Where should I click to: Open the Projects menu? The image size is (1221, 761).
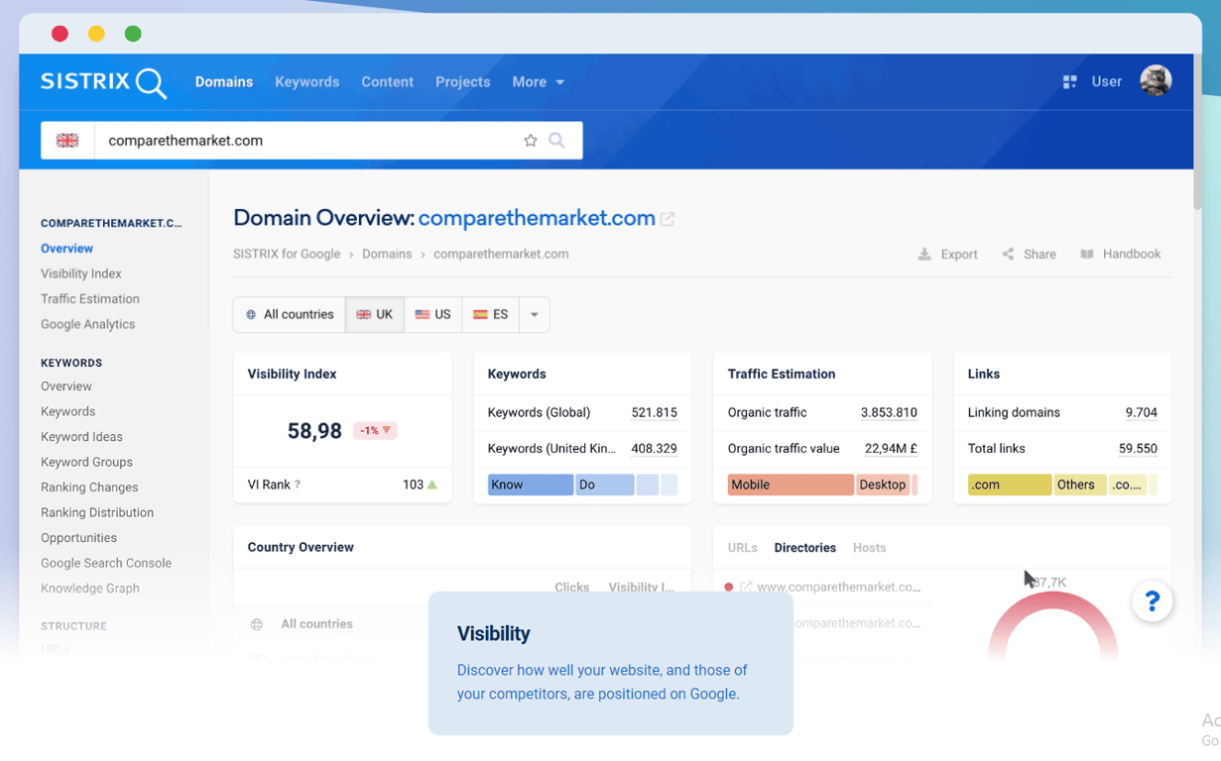[463, 82]
